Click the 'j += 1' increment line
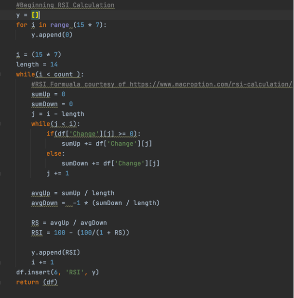The height and width of the screenshot is (298, 294). pos(58,173)
